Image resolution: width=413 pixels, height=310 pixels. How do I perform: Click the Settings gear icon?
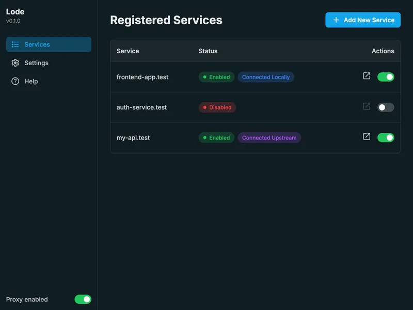click(15, 63)
